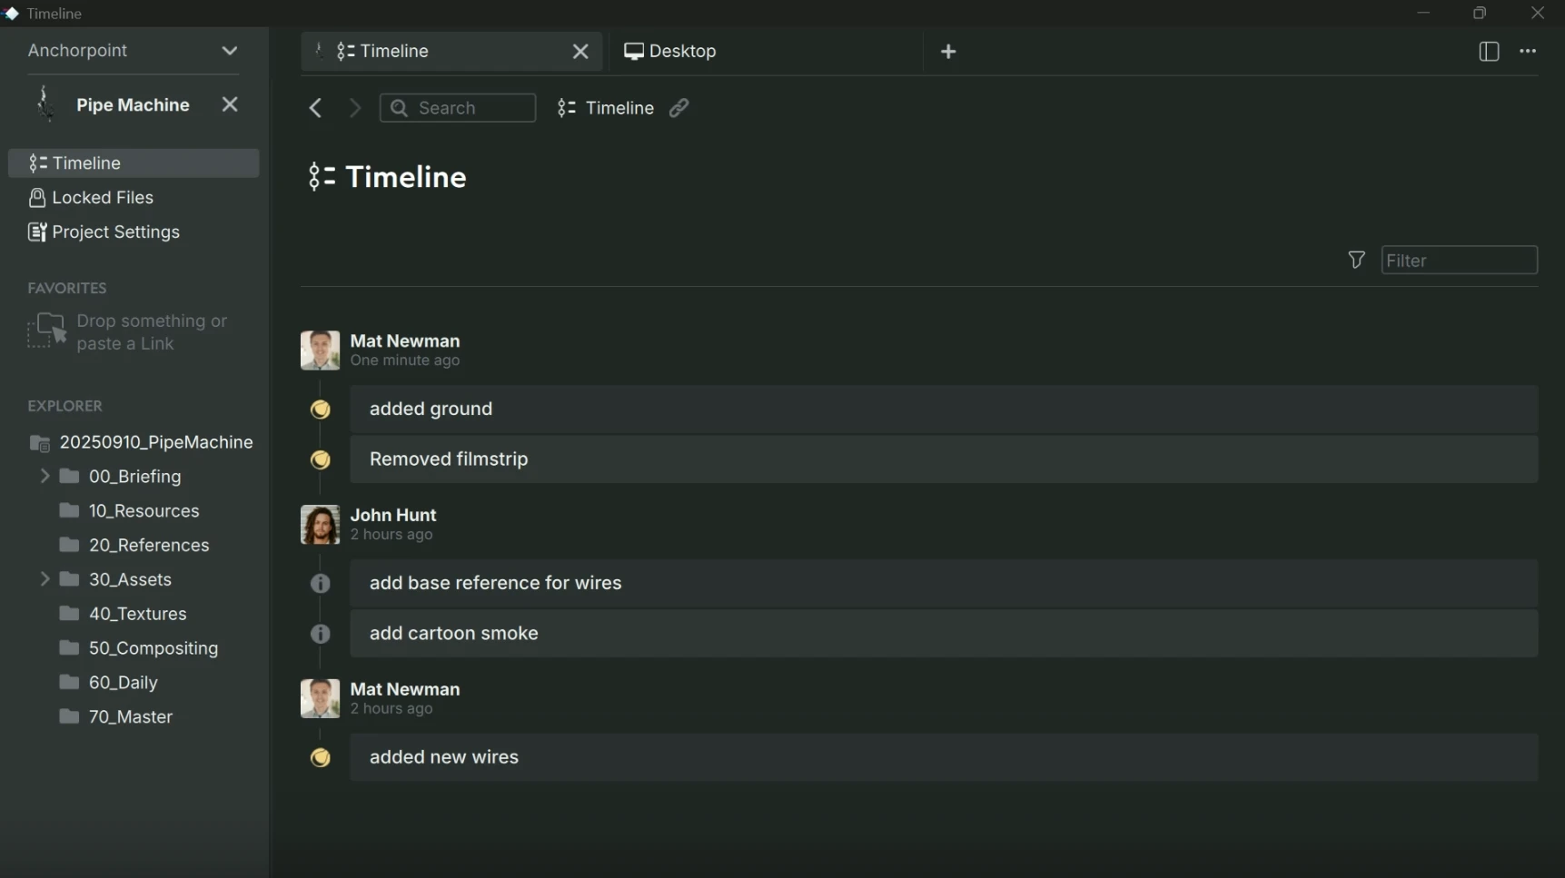Add a new tab with plus button
Viewport: 1565px width, 878px height.
point(948,52)
